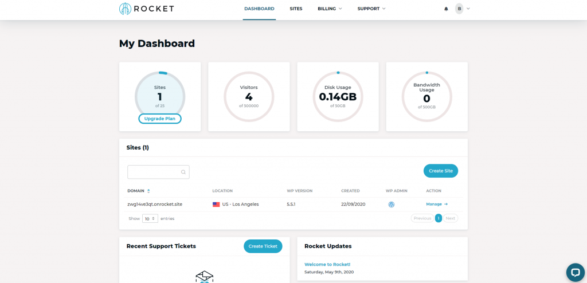Open the notifications bell
The image size is (587, 283).
pyautogui.click(x=446, y=9)
